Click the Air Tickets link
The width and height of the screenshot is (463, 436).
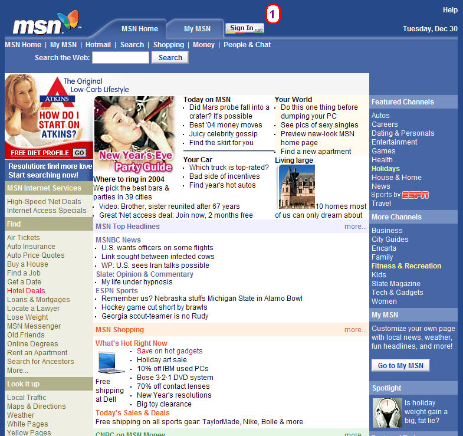coord(24,238)
